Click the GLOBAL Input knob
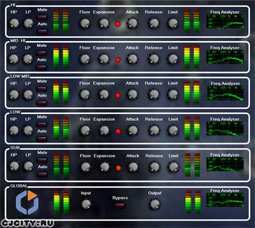Image resolution: width=255 pixels, height=228 pixels. click(86, 204)
